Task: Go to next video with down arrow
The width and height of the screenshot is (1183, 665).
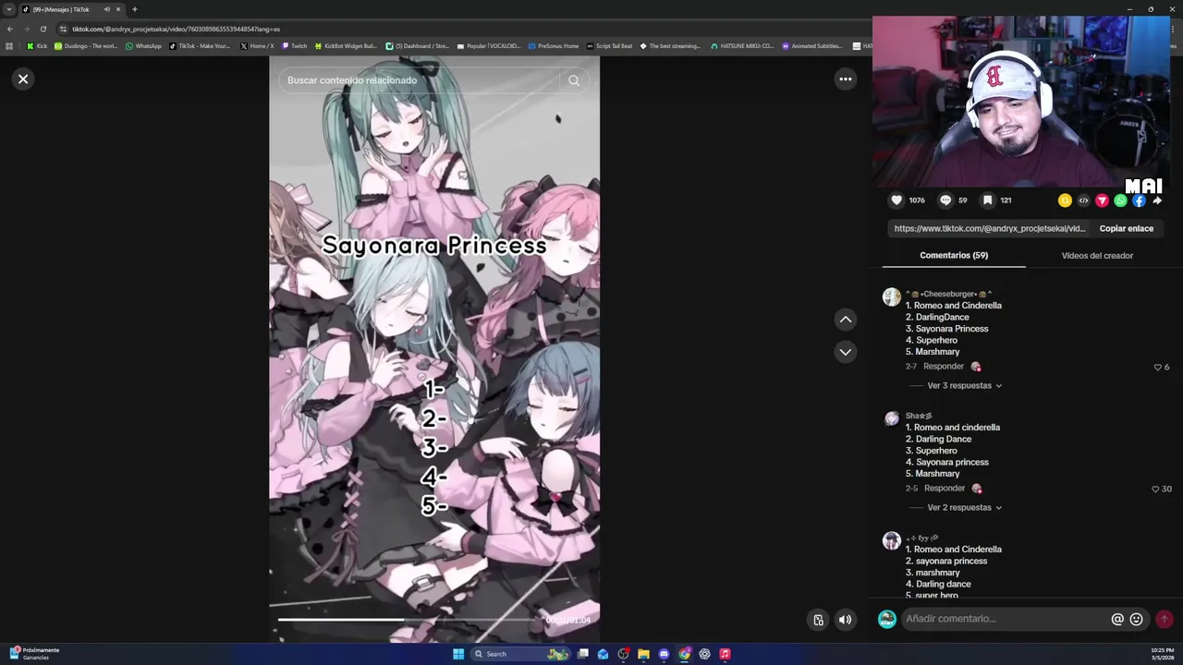Action: tap(845, 352)
